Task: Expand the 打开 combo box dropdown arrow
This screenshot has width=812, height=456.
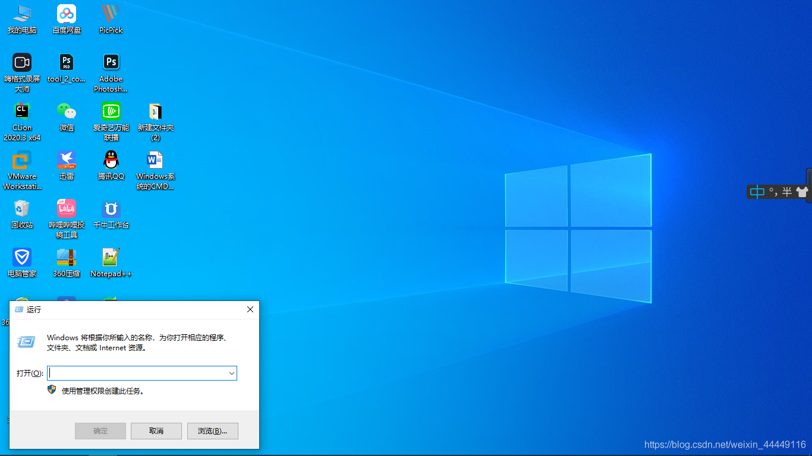Action: (x=231, y=373)
